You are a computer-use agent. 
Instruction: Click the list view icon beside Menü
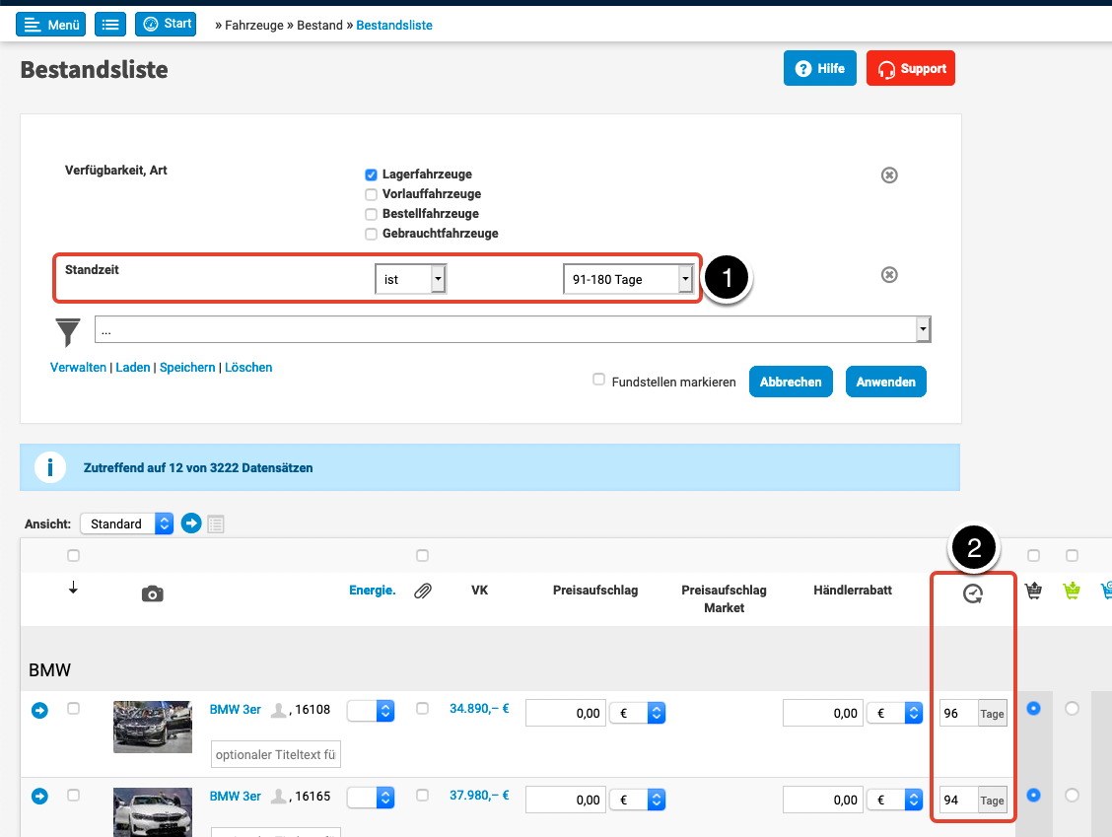110,25
